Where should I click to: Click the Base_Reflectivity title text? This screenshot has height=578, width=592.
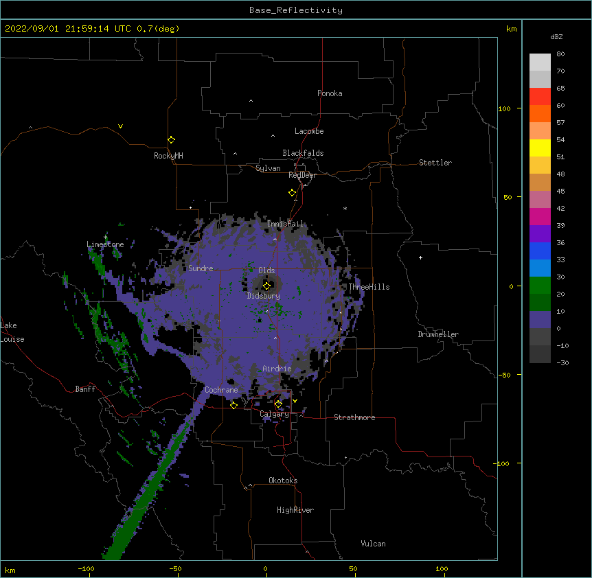[x=296, y=10]
